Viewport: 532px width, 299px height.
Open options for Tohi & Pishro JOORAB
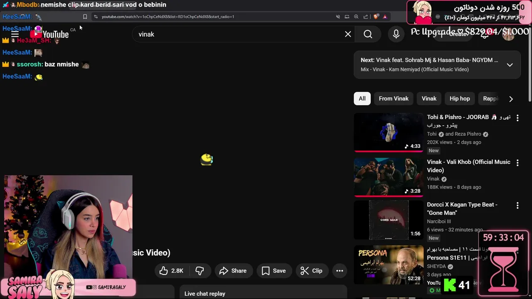[517, 118]
